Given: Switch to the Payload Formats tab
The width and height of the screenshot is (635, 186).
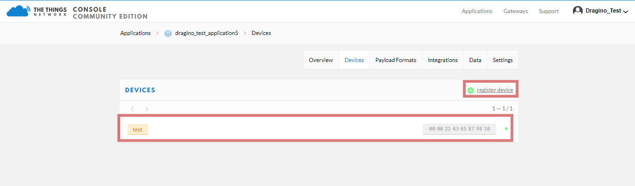Looking at the screenshot, I should [x=396, y=60].
